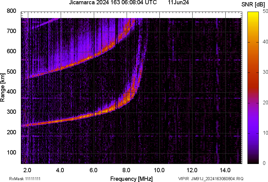268x182 pixels.
Task: Click the colorbar tick value 10
Action: pos(266,133)
